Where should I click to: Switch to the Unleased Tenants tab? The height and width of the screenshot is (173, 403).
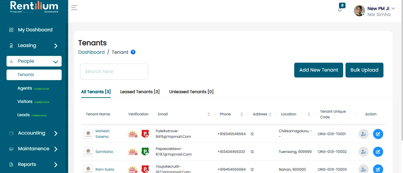click(191, 92)
